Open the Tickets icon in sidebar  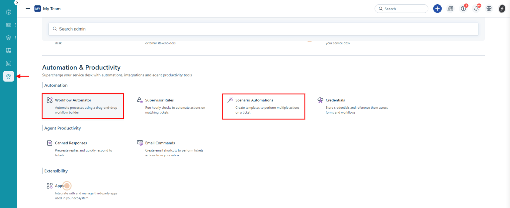click(x=9, y=25)
